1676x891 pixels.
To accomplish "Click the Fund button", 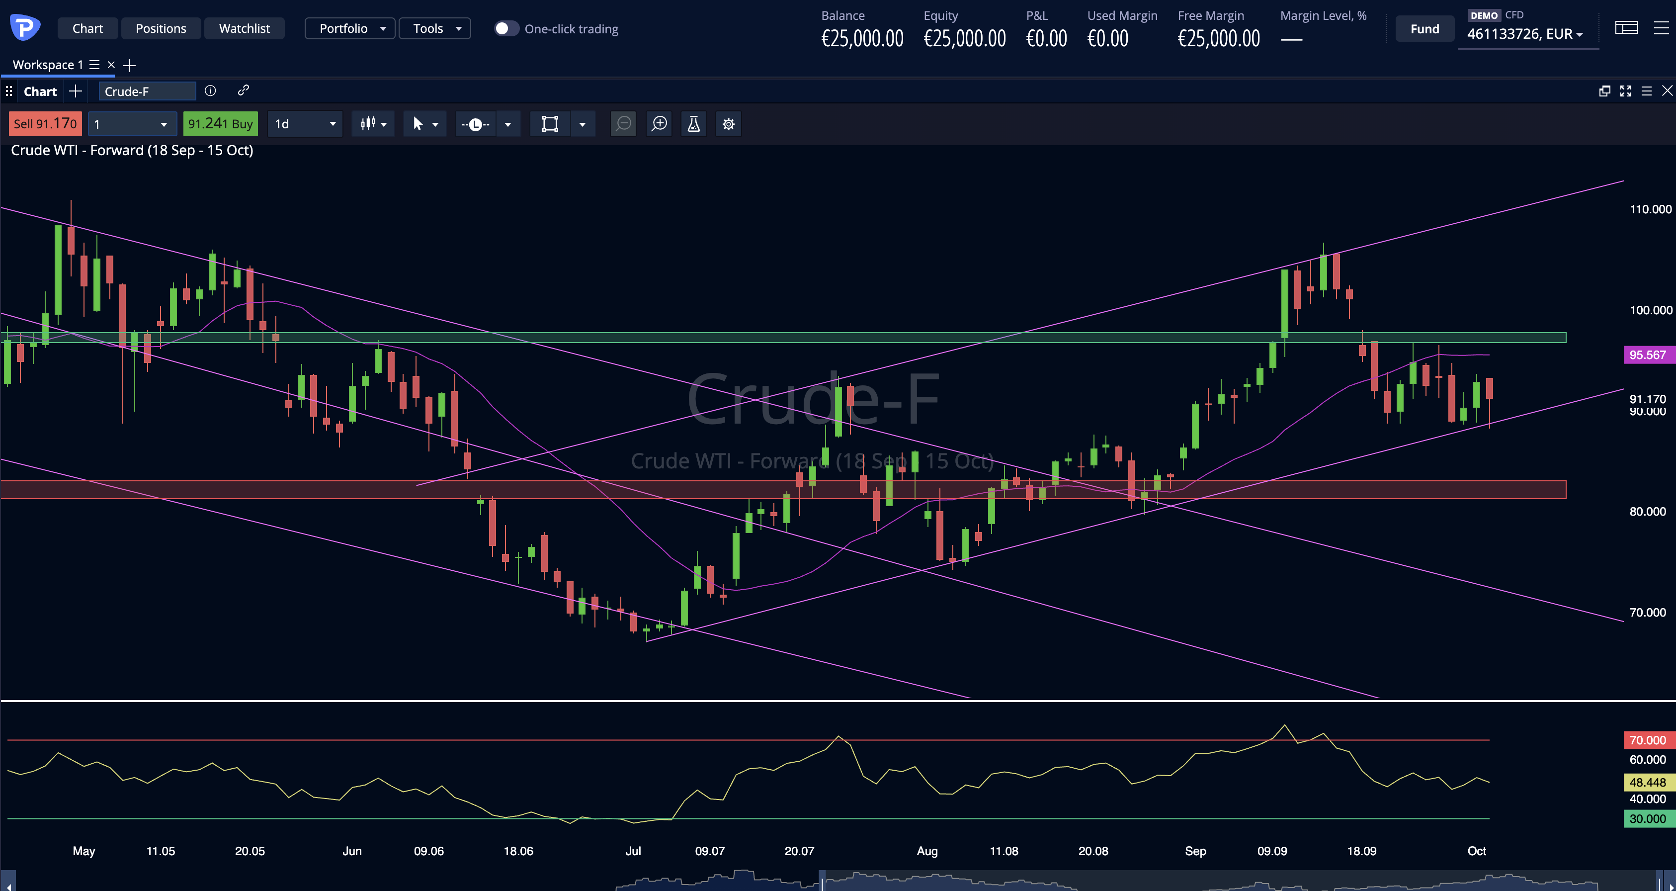I will 1424,29.
